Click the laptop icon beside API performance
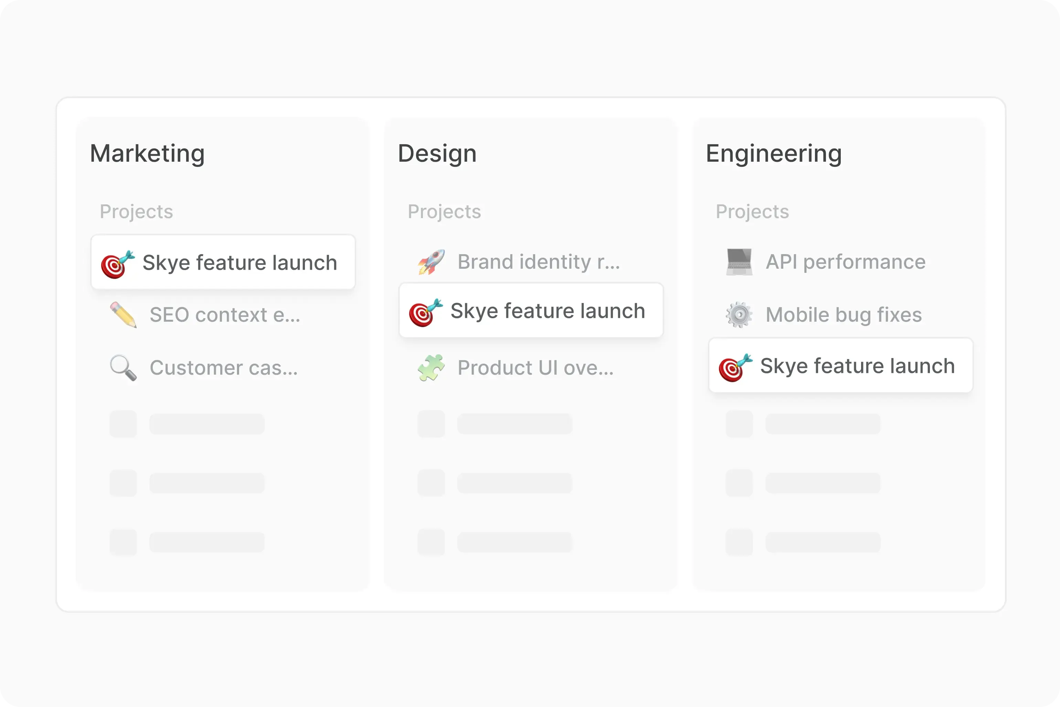Screen dimensions: 1060x707 [x=739, y=262]
